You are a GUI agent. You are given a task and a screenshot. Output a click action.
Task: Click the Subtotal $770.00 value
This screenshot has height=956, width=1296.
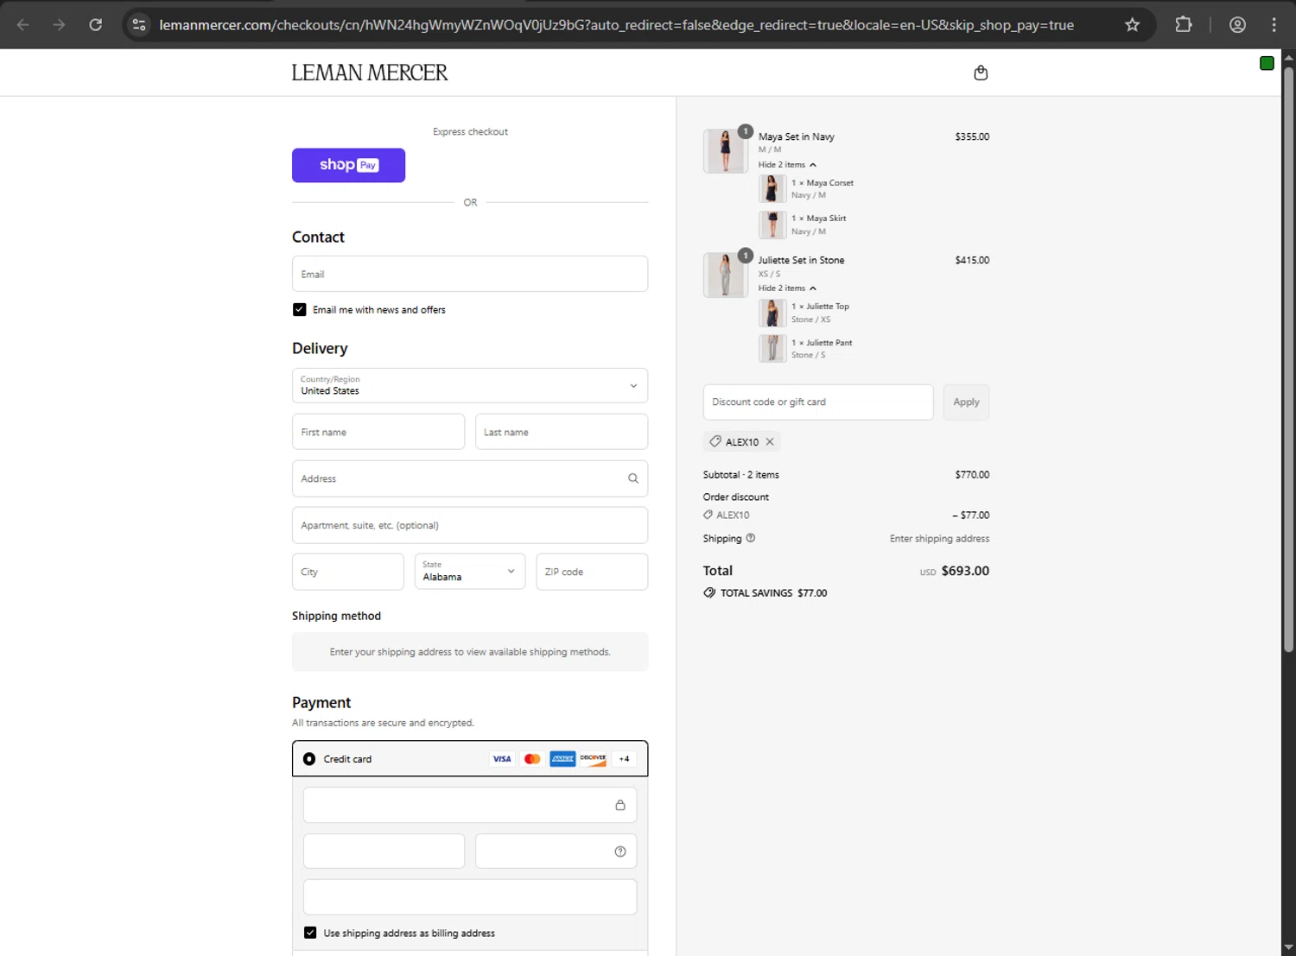click(x=972, y=475)
